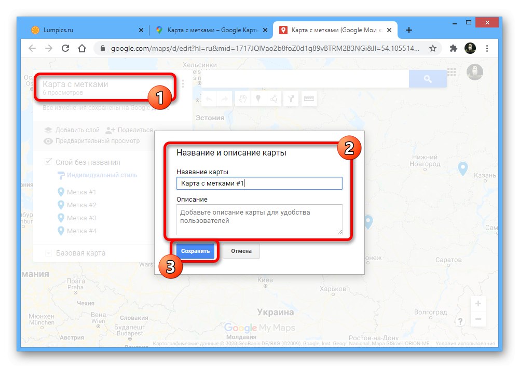Open the Chrome three-dot browser menu
Screen dimensions: 519x368
pos(487,47)
